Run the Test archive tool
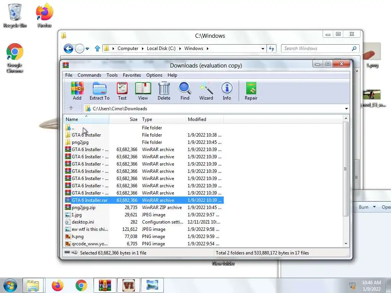This screenshot has height=293, width=391. click(122, 91)
